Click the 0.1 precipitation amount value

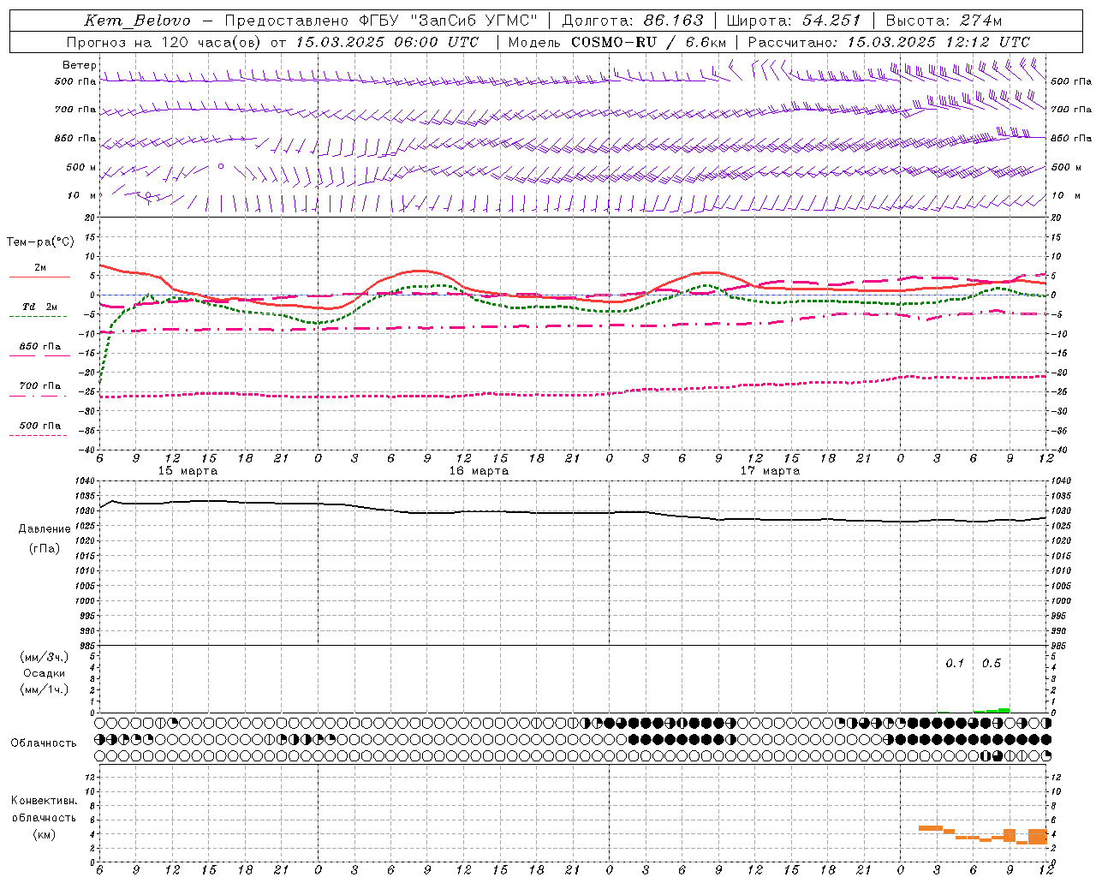click(x=955, y=664)
